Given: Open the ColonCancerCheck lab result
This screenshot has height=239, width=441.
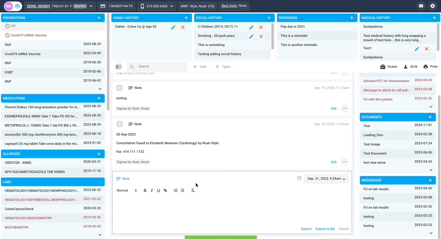Looking at the screenshot, I should point(53,209).
